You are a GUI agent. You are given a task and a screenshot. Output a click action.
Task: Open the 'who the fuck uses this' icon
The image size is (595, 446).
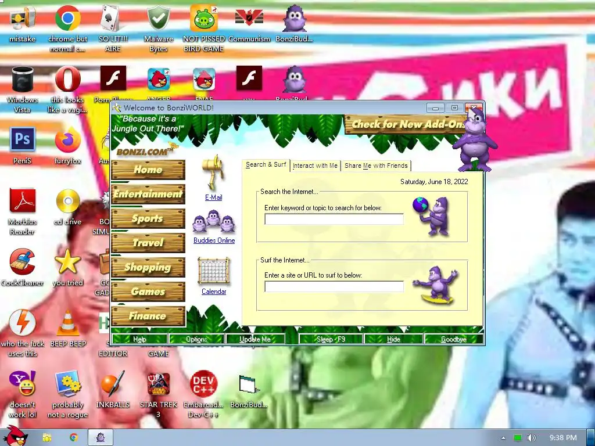point(23,323)
